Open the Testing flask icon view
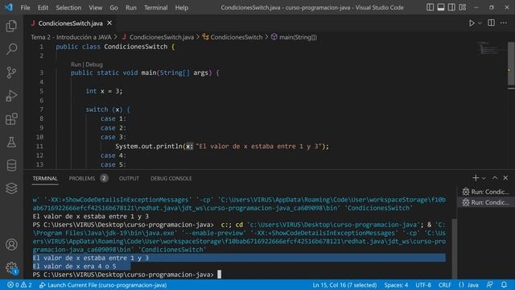Image resolution: width=515 pixels, height=290 pixels. pyautogui.click(x=11, y=142)
